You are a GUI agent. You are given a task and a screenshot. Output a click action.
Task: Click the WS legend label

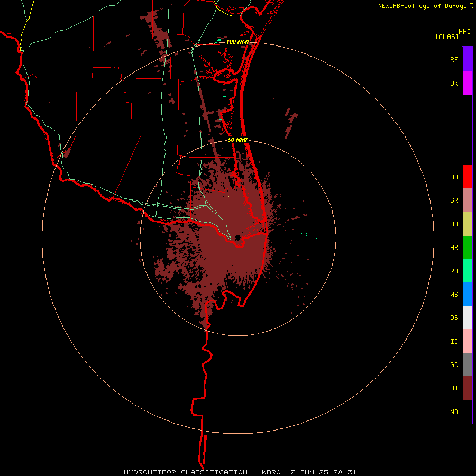(454, 295)
